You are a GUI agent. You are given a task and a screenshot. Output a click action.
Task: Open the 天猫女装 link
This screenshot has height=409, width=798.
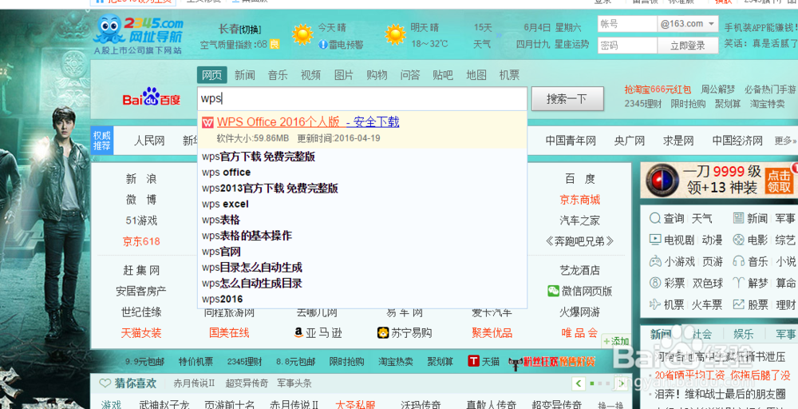[141, 333]
